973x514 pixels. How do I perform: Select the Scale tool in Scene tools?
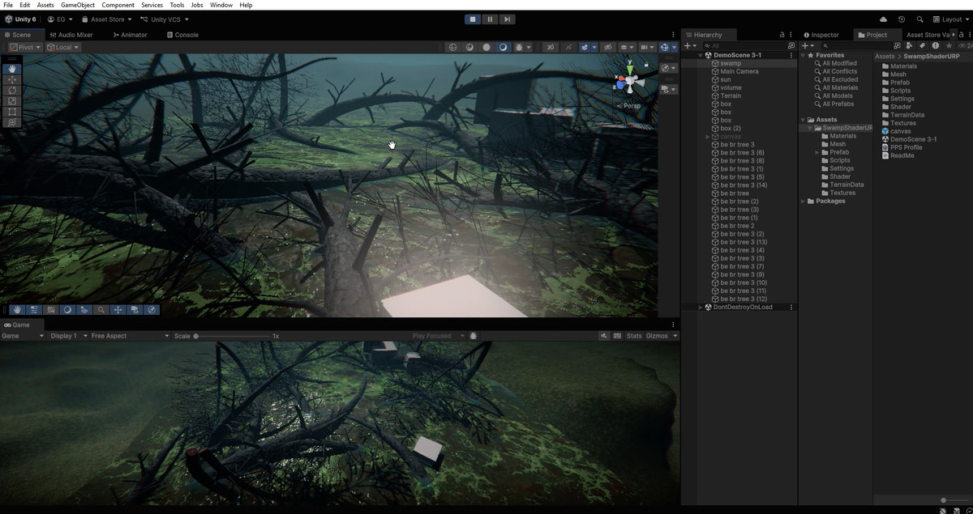coord(12,100)
